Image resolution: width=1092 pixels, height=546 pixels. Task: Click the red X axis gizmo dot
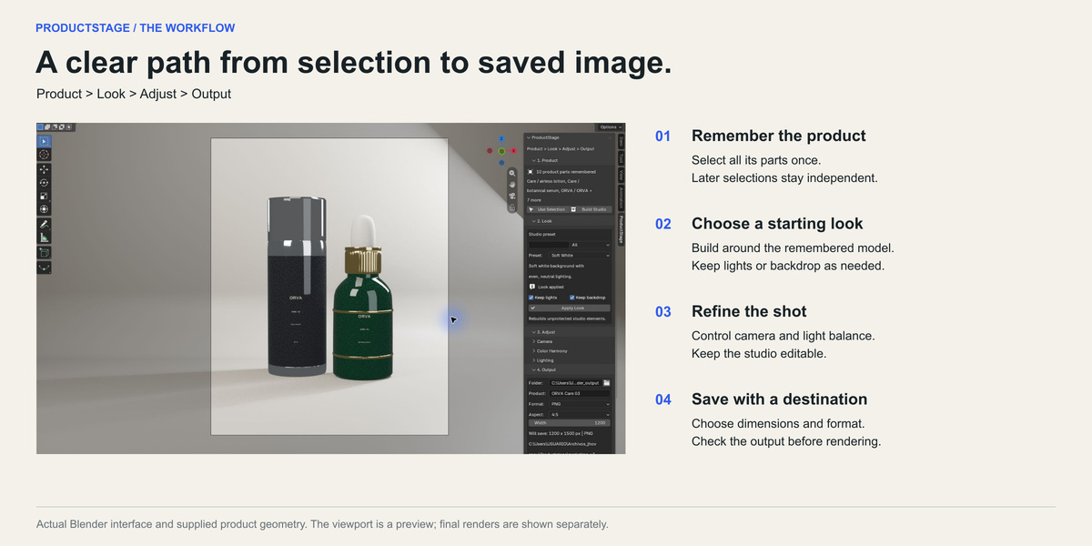pyautogui.click(x=514, y=151)
